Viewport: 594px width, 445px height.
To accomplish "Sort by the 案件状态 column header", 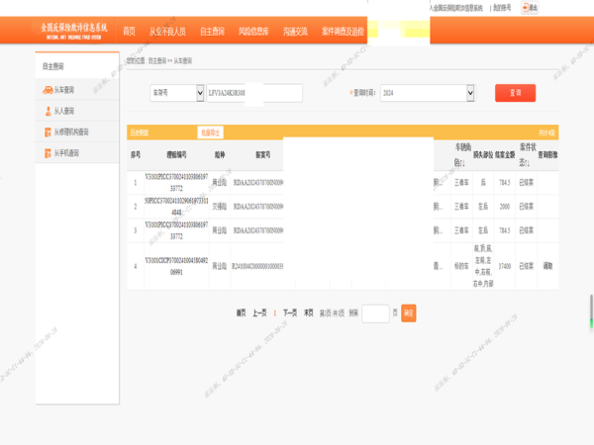I will [x=527, y=155].
